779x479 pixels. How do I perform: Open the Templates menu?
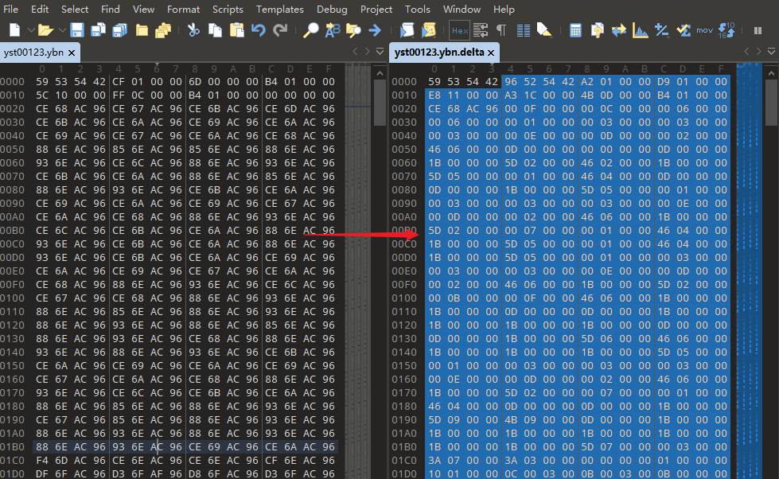pyautogui.click(x=279, y=10)
